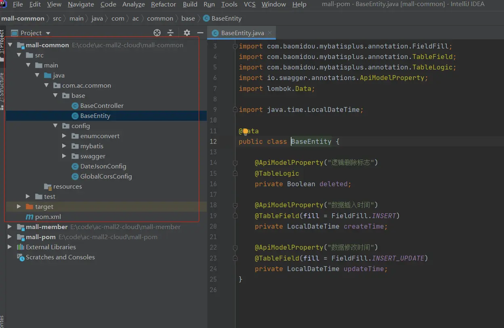Open the Tools menu
Screen dimensions: 504x328
click(x=229, y=4)
